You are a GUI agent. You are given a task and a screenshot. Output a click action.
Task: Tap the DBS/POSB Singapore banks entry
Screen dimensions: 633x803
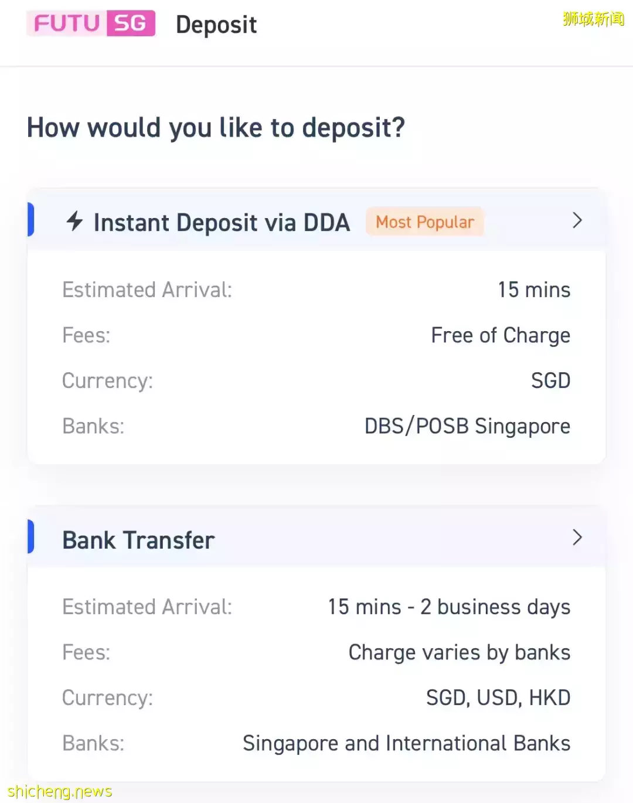(467, 426)
